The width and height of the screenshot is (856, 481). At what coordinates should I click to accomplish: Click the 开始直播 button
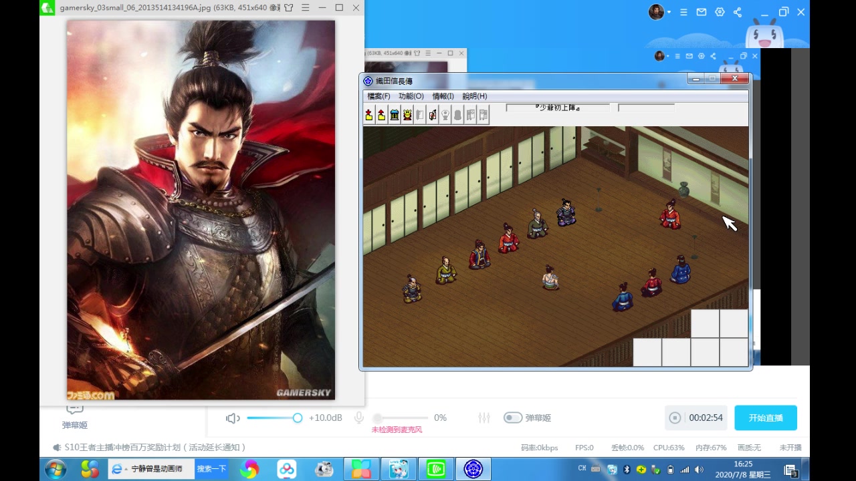tap(766, 418)
